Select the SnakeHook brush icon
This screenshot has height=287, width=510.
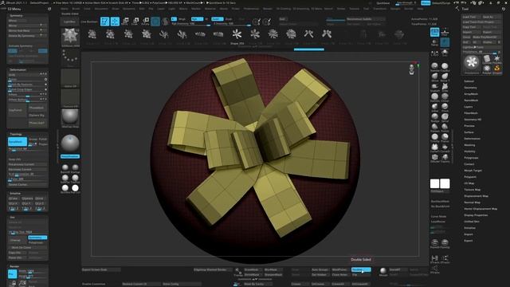pos(434,87)
